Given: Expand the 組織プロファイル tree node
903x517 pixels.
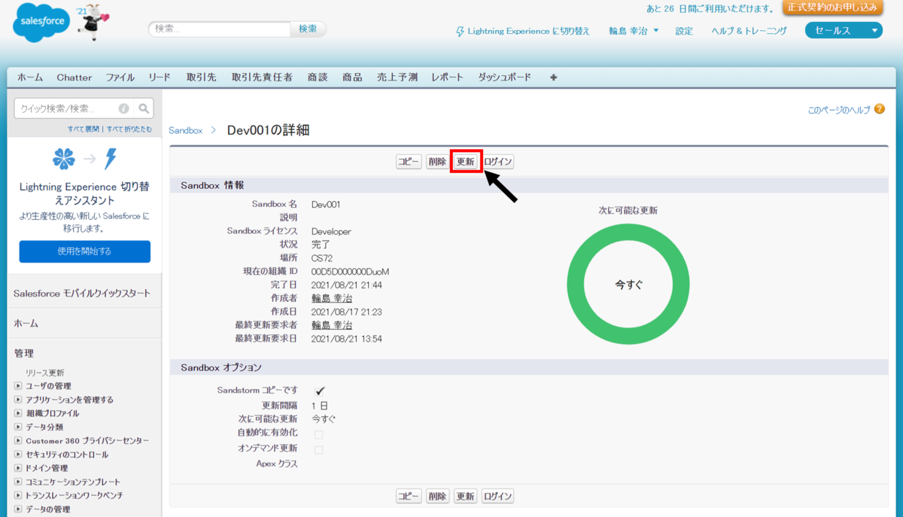Looking at the screenshot, I should (18, 413).
